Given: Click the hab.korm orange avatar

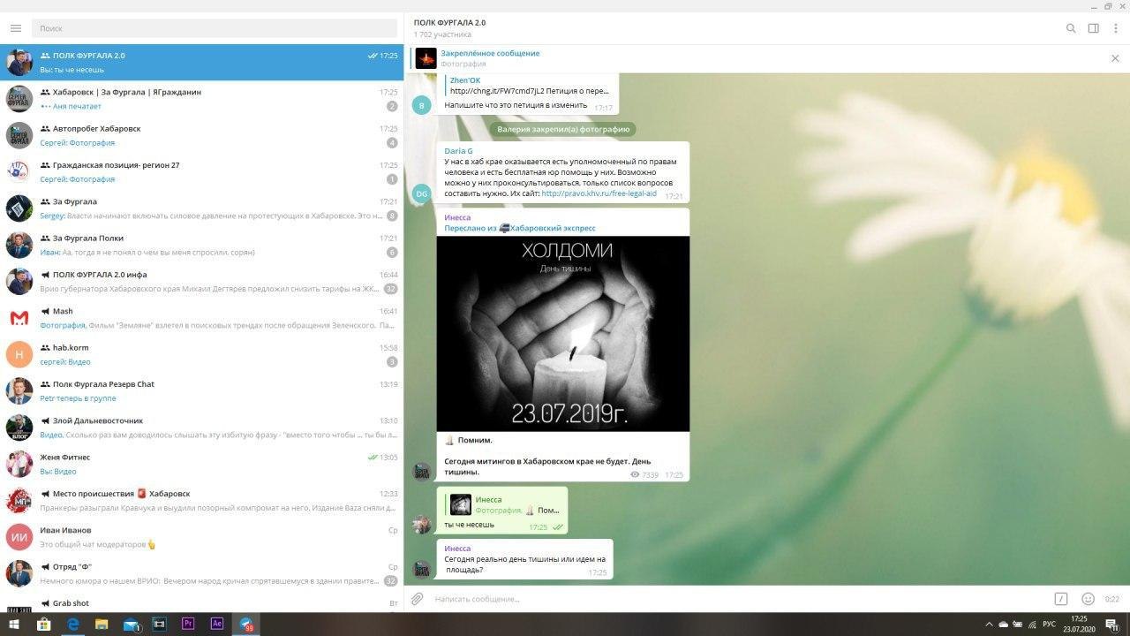Looking at the screenshot, I should (x=19, y=354).
